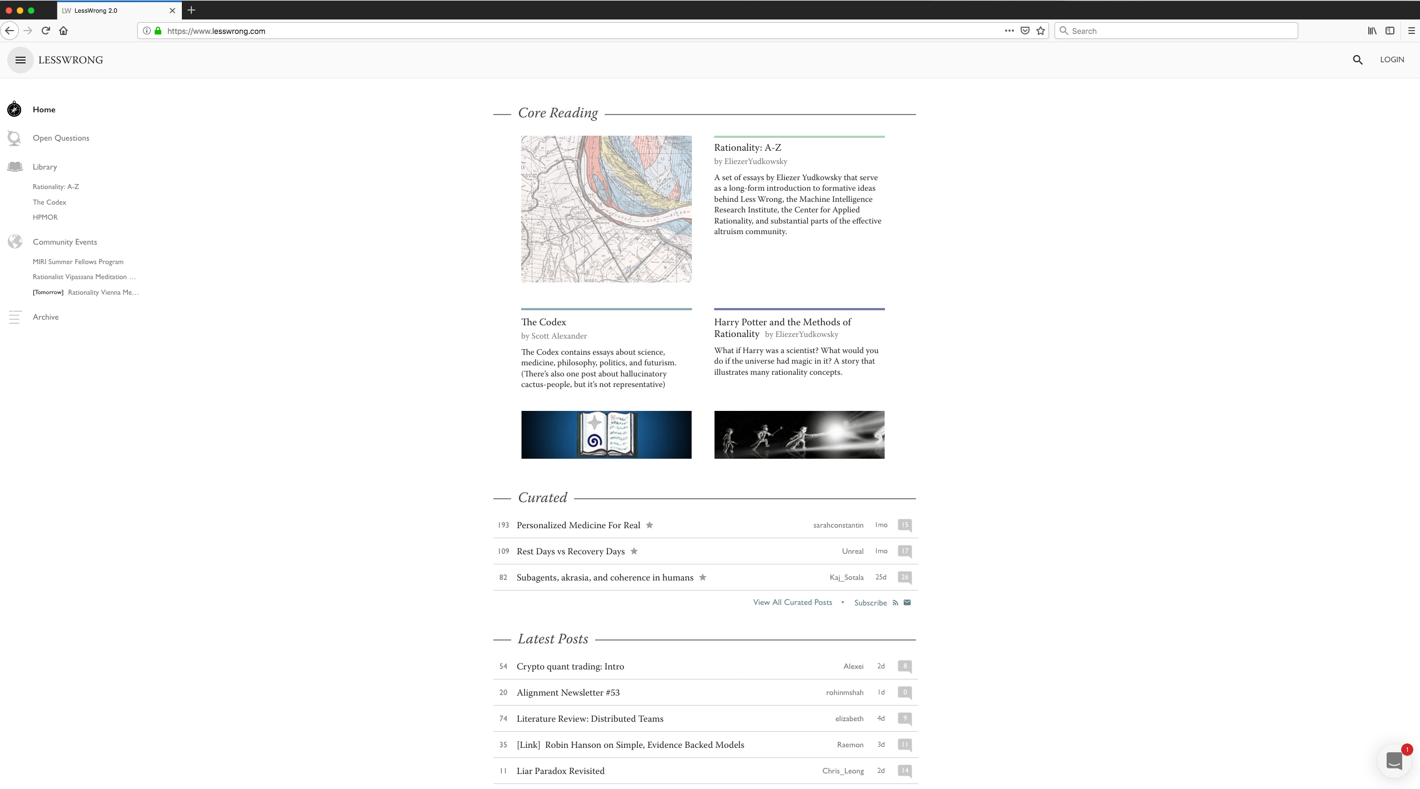
Task: Open the Archive sidebar item
Action: (46, 317)
